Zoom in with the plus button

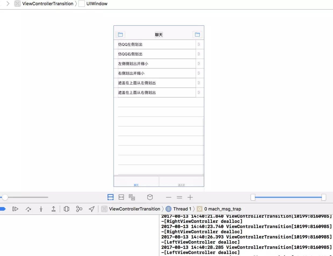coord(190,197)
